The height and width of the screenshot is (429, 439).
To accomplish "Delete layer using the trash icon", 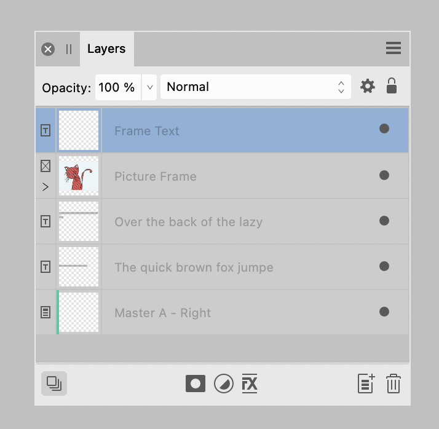I will pyautogui.click(x=394, y=384).
